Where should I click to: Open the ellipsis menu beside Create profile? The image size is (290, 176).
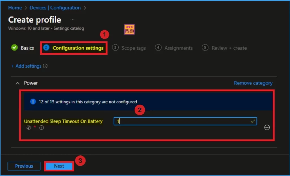[72, 19]
